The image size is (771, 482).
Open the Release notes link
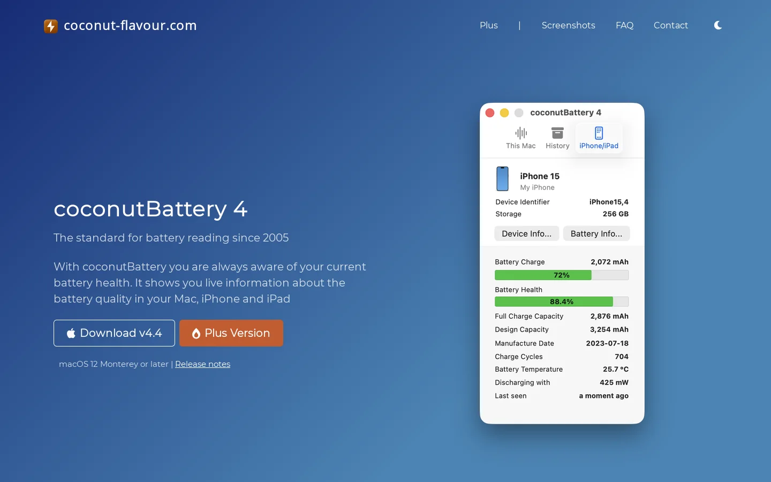tap(202, 364)
